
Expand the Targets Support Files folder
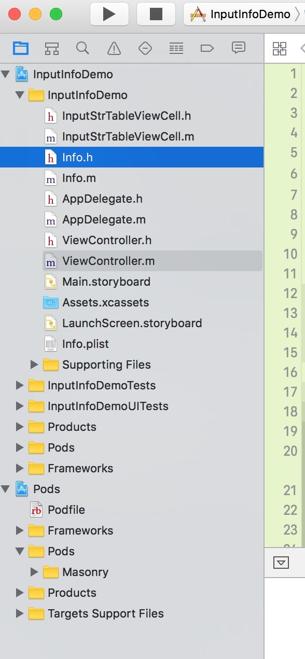pyautogui.click(x=20, y=613)
